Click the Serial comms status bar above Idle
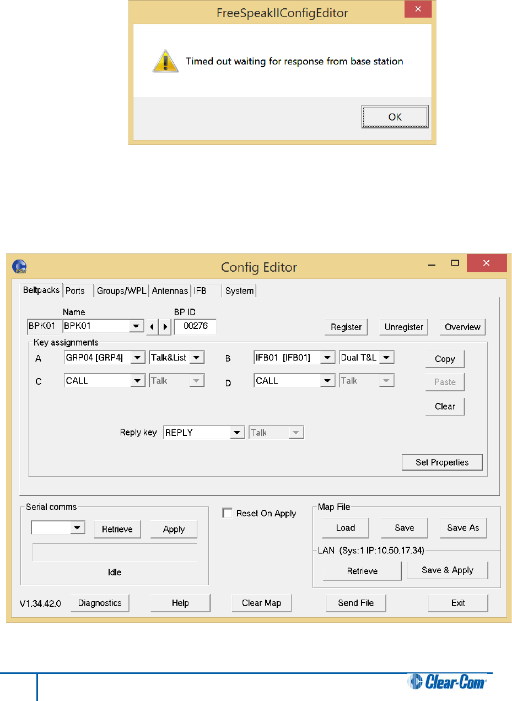This screenshot has height=701, width=512. (x=115, y=553)
